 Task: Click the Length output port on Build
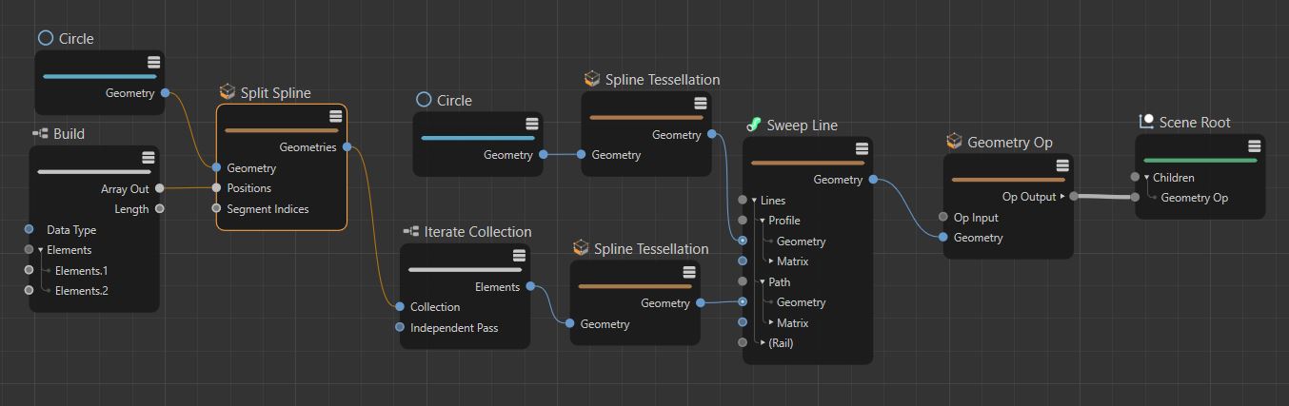pyautogui.click(x=159, y=209)
